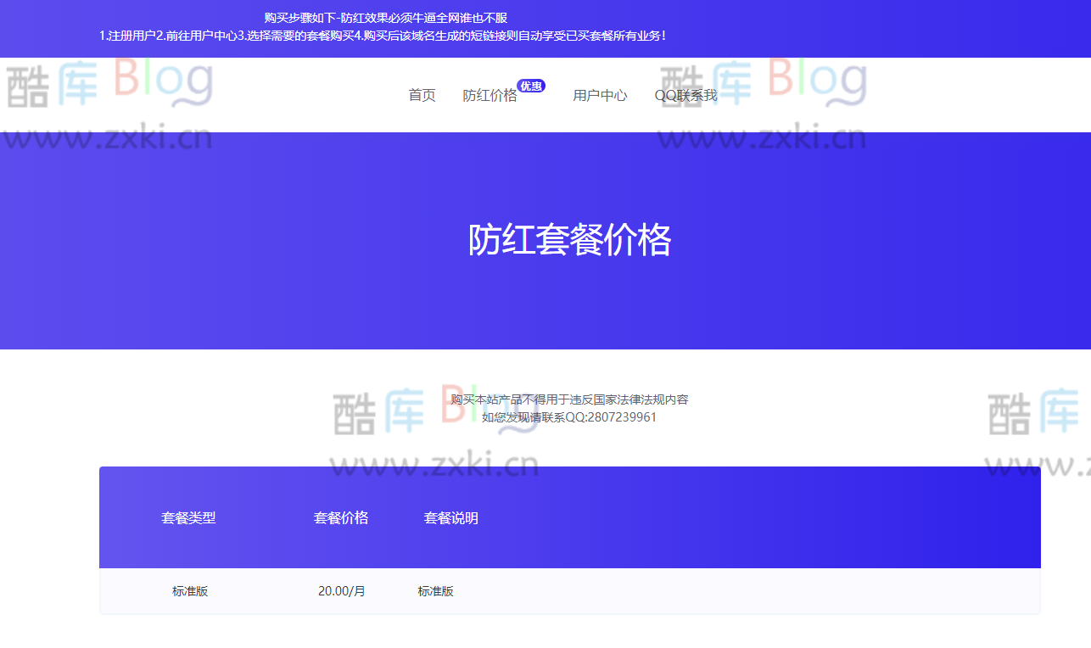This screenshot has width=1091, height=648.
Task: Click the 套餐类型 column header
Action: click(x=188, y=517)
